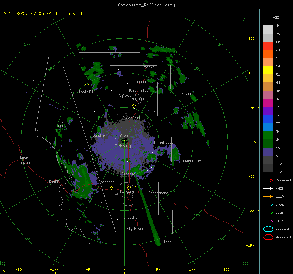Click the Lacombe city label
This screenshot has height=274, width=293.
point(141,82)
